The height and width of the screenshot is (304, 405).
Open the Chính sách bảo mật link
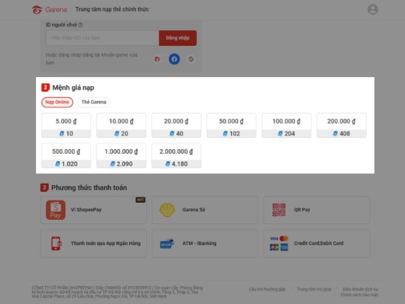[359, 295]
